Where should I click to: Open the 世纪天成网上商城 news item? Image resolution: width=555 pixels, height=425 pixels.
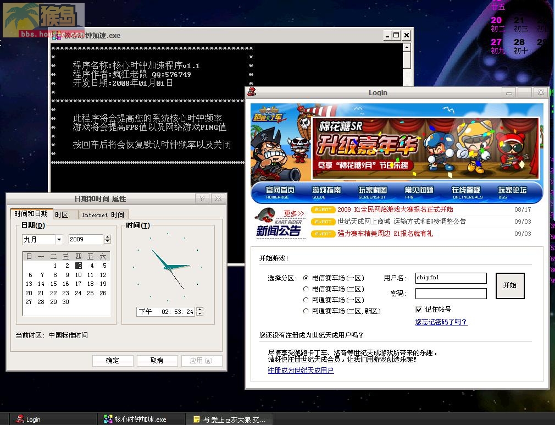click(401, 222)
